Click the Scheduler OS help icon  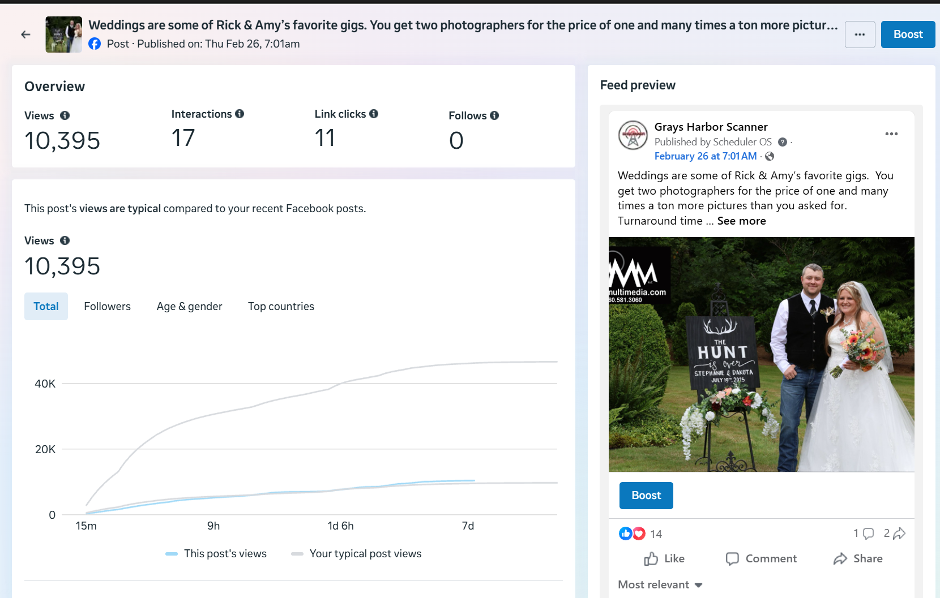783,142
